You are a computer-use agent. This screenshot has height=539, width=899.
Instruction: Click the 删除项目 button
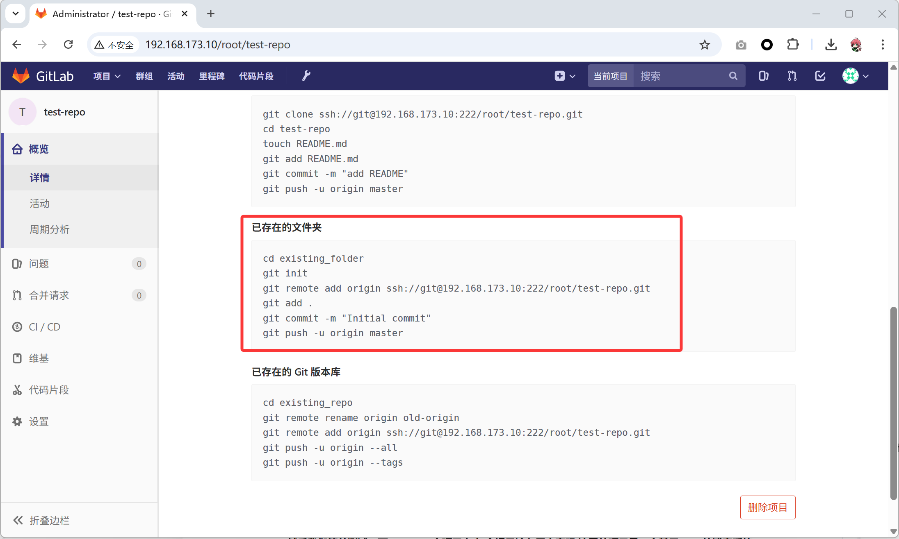[767, 507]
